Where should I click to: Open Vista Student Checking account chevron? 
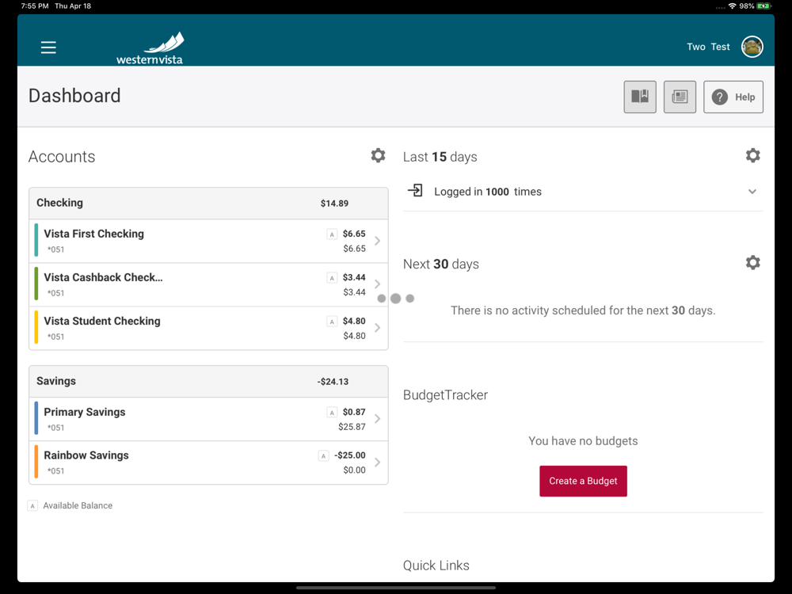tap(377, 328)
